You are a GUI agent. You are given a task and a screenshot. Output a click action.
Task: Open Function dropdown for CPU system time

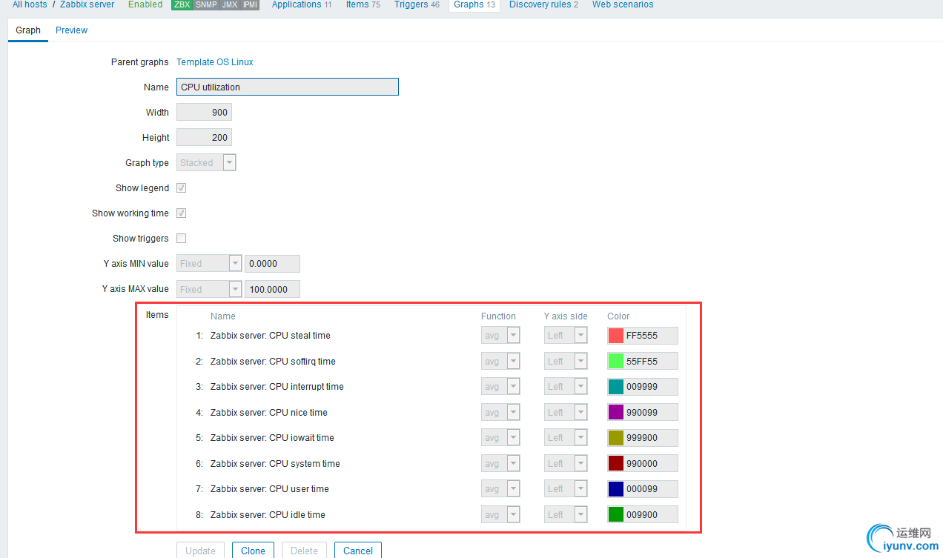coord(500,464)
